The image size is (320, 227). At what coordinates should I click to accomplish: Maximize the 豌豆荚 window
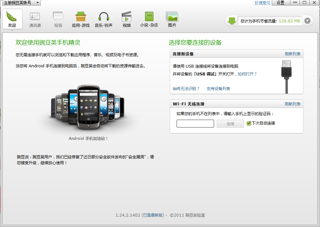[305, 3]
